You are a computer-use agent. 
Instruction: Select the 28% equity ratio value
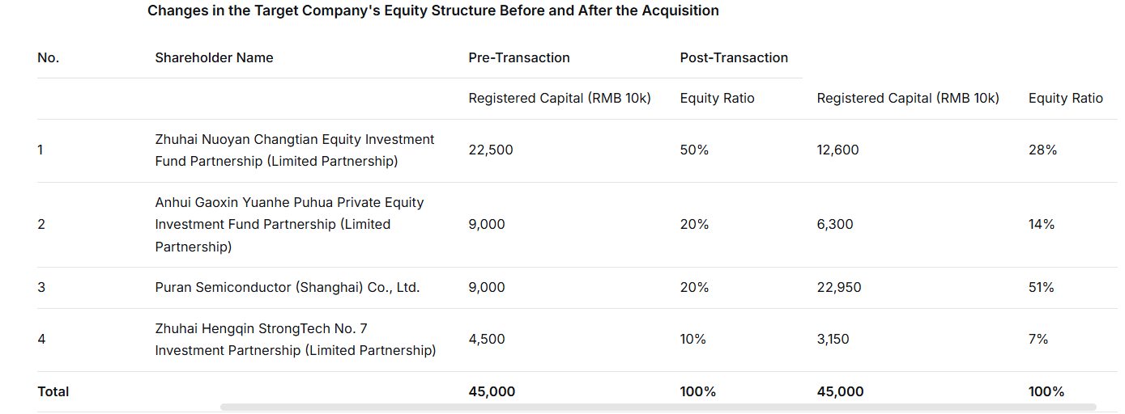coord(1042,150)
